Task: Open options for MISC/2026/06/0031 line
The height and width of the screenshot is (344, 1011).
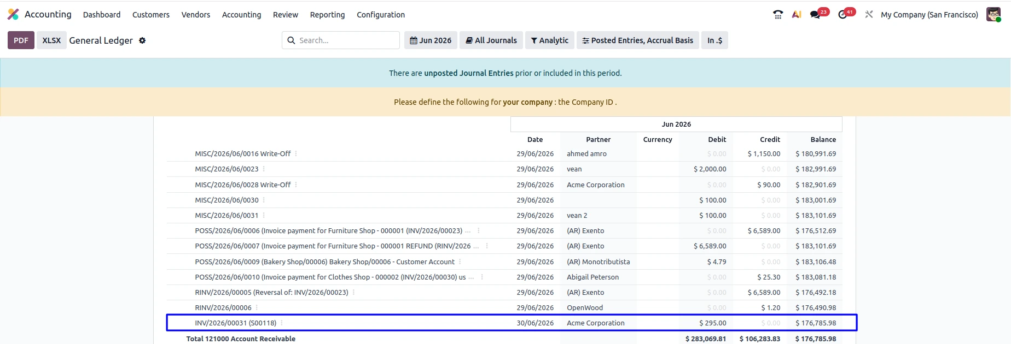Action: [x=264, y=216]
